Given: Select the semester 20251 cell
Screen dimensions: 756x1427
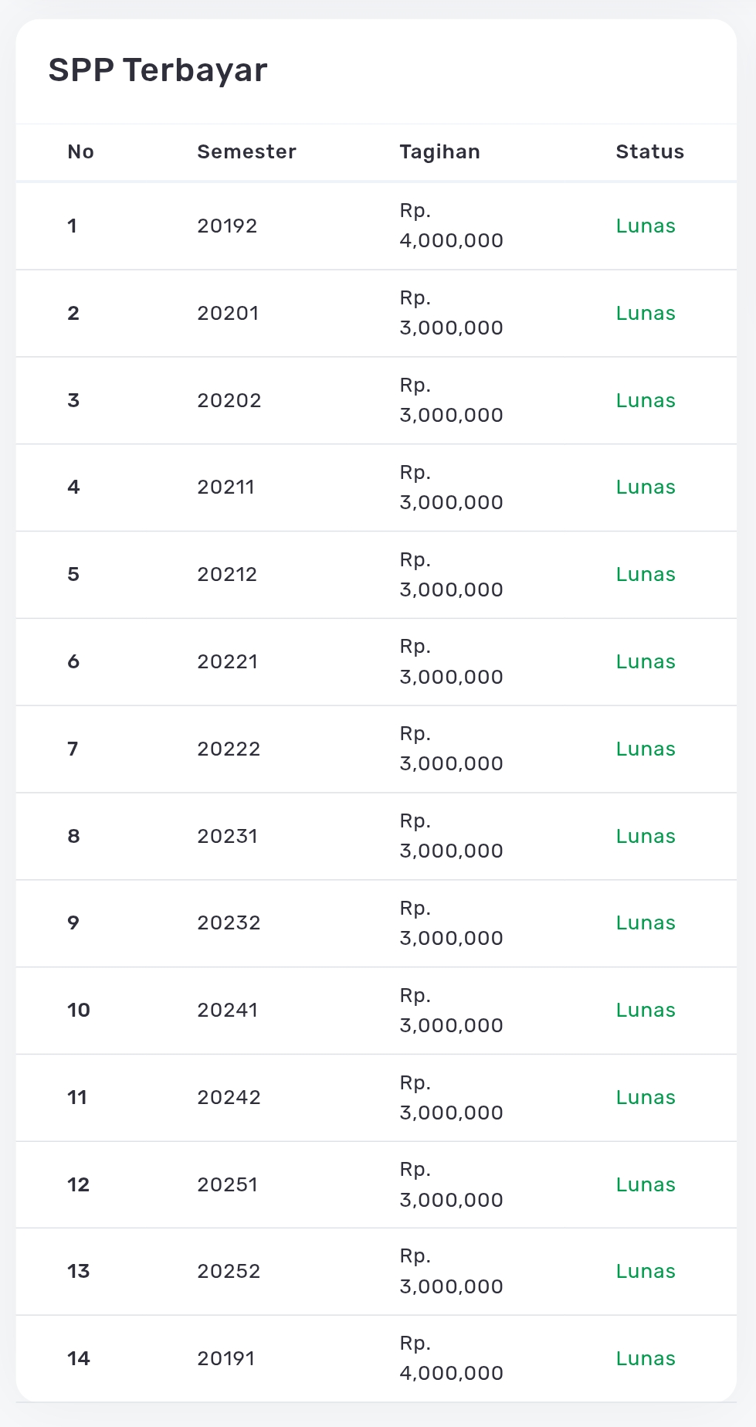Looking at the screenshot, I should point(228,1184).
